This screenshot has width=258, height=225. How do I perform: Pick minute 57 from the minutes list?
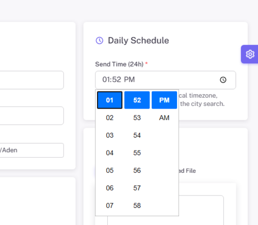(x=137, y=188)
